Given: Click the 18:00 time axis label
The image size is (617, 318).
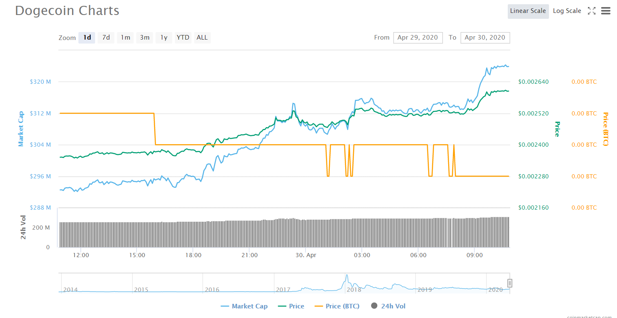Looking at the screenshot, I should (x=193, y=255).
